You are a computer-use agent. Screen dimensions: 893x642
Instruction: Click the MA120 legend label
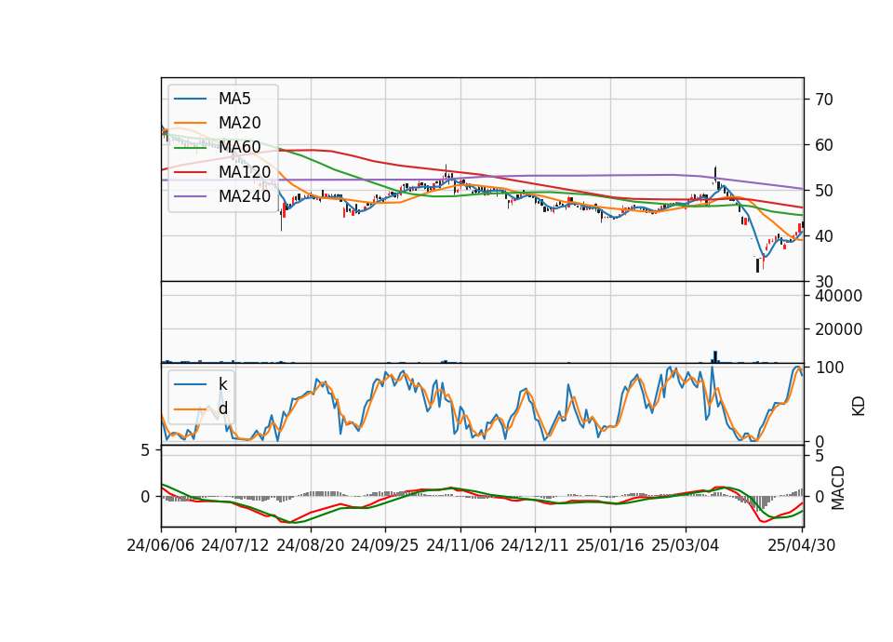tap(245, 171)
